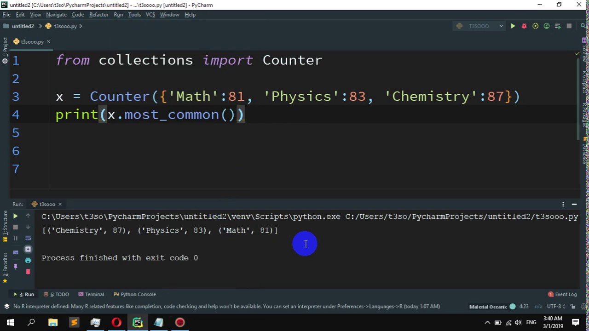This screenshot has height=331, width=589.
Task: Close the t3sooo.py editor tab
Action: click(48, 41)
